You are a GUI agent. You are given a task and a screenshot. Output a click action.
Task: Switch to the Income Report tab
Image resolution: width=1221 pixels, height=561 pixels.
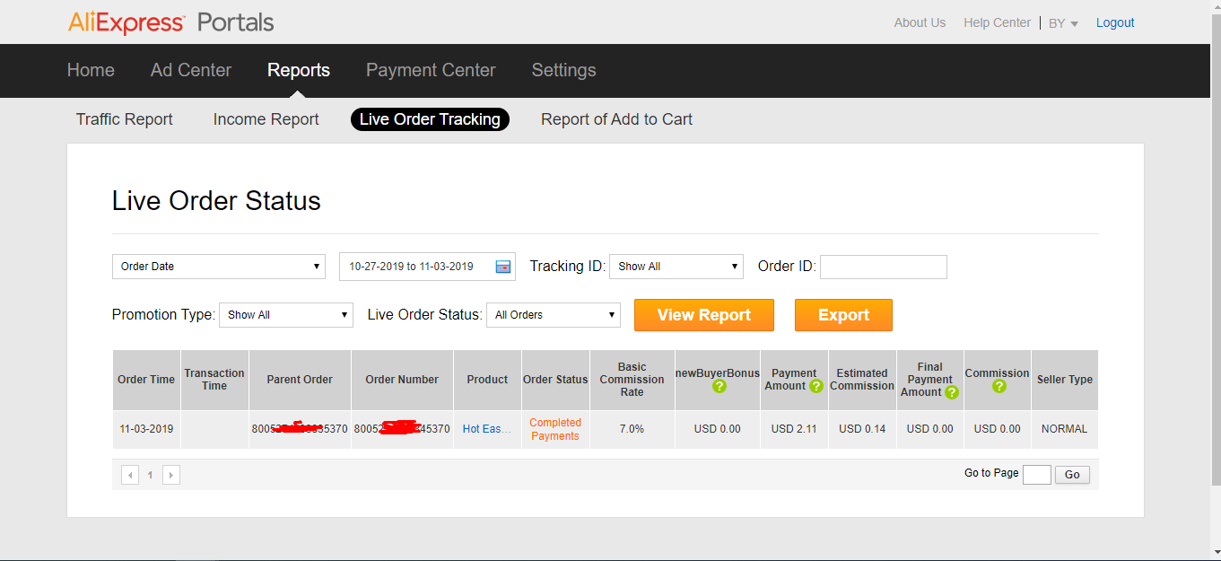266,119
